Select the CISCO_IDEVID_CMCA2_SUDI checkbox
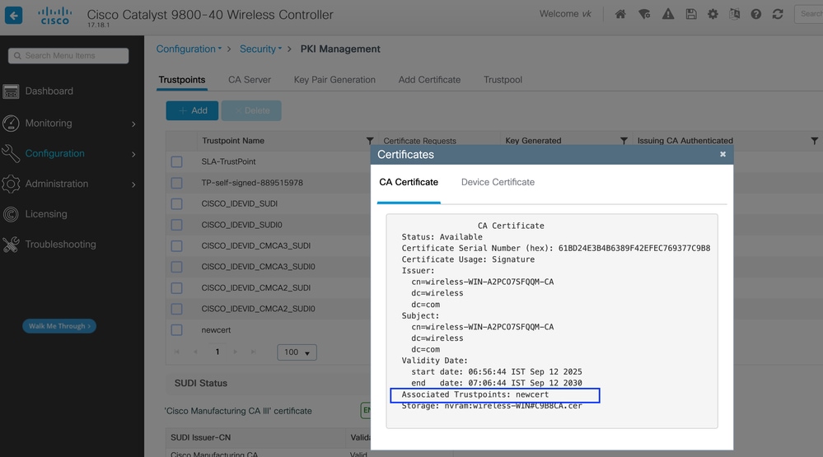 pyautogui.click(x=176, y=287)
